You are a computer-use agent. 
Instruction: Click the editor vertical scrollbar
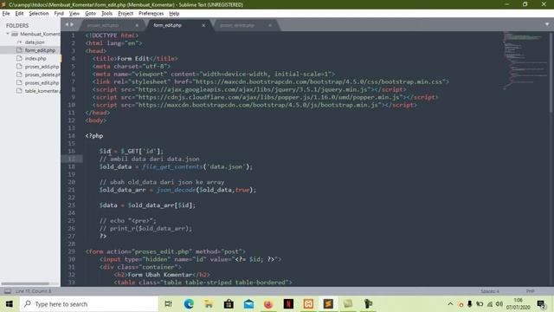(x=551, y=73)
